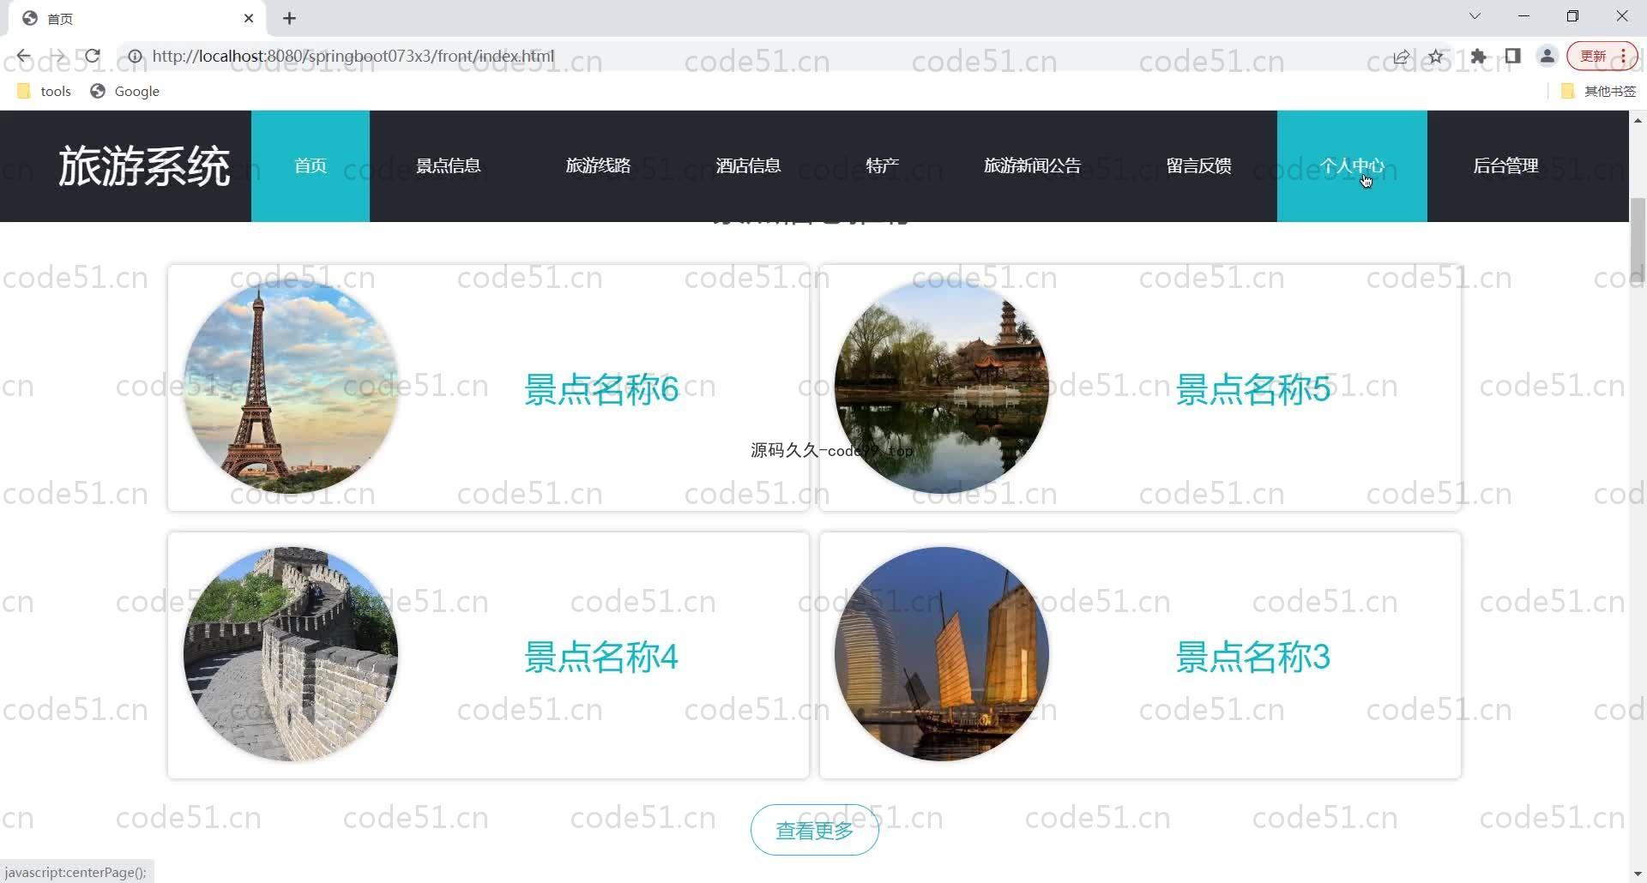1647x883 pixels.
Task: Click the 旅游系统 site logo
Action: 144,165
